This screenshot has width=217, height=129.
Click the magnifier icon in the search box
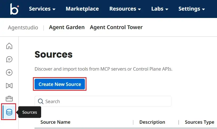[41, 102]
